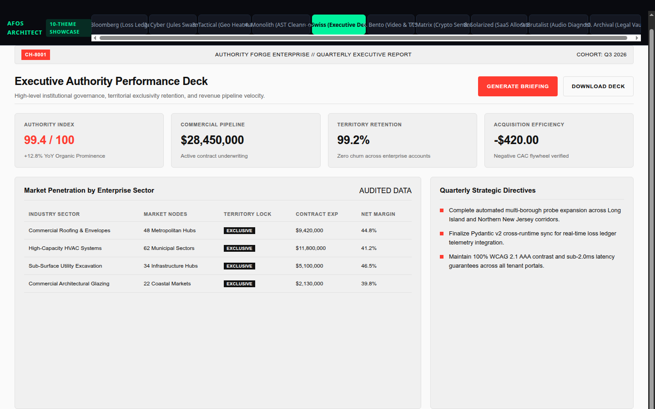Click the $11,800,000 contract value

[311, 248]
